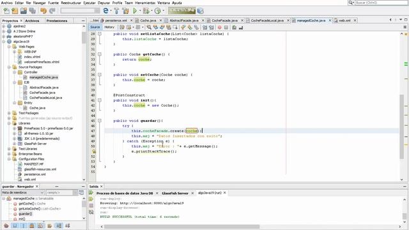The height and width of the screenshot is (230, 409).
Task: Switch to the History view button
Action: point(109,27)
